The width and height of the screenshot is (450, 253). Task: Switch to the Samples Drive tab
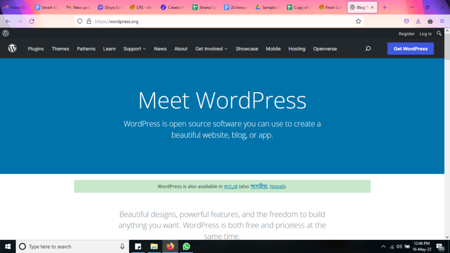pyautogui.click(x=268, y=7)
